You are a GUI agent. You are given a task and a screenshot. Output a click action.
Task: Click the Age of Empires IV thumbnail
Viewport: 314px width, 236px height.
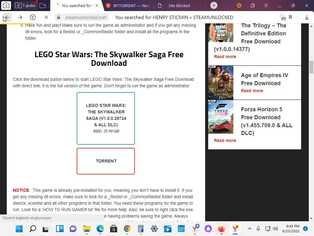pos(221,83)
